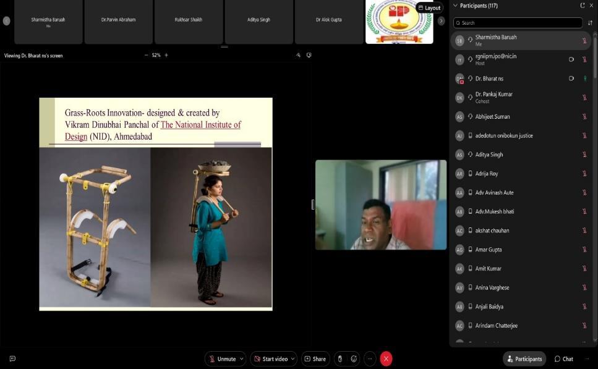The image size is (598, 369).
Task: Open more options ellipsis in toolbar
Action: click(370, 358)
